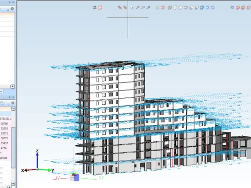Click the last red cube icon at the toolbar edge
Screen dimensions: 251x188
248,8
